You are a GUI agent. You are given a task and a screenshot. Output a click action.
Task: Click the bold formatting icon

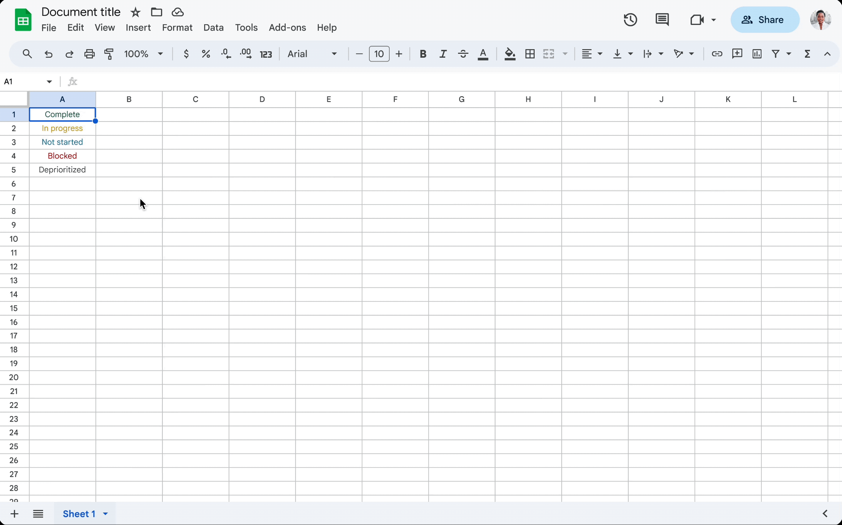pos(423,54)
